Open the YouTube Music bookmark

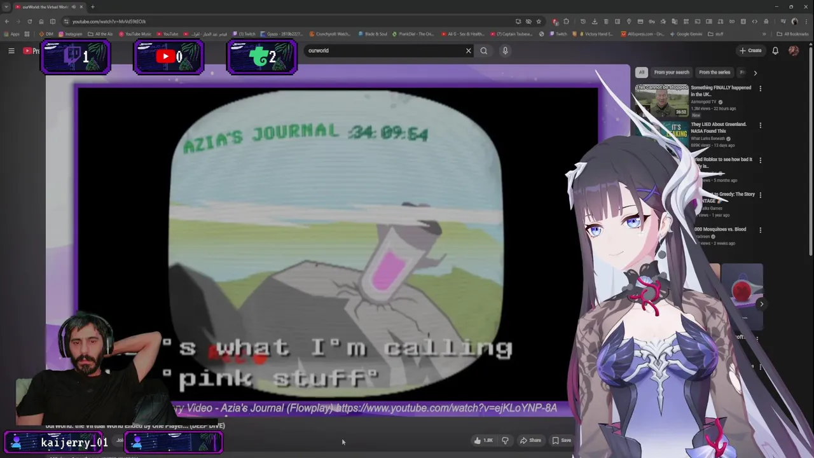[135, 34]
